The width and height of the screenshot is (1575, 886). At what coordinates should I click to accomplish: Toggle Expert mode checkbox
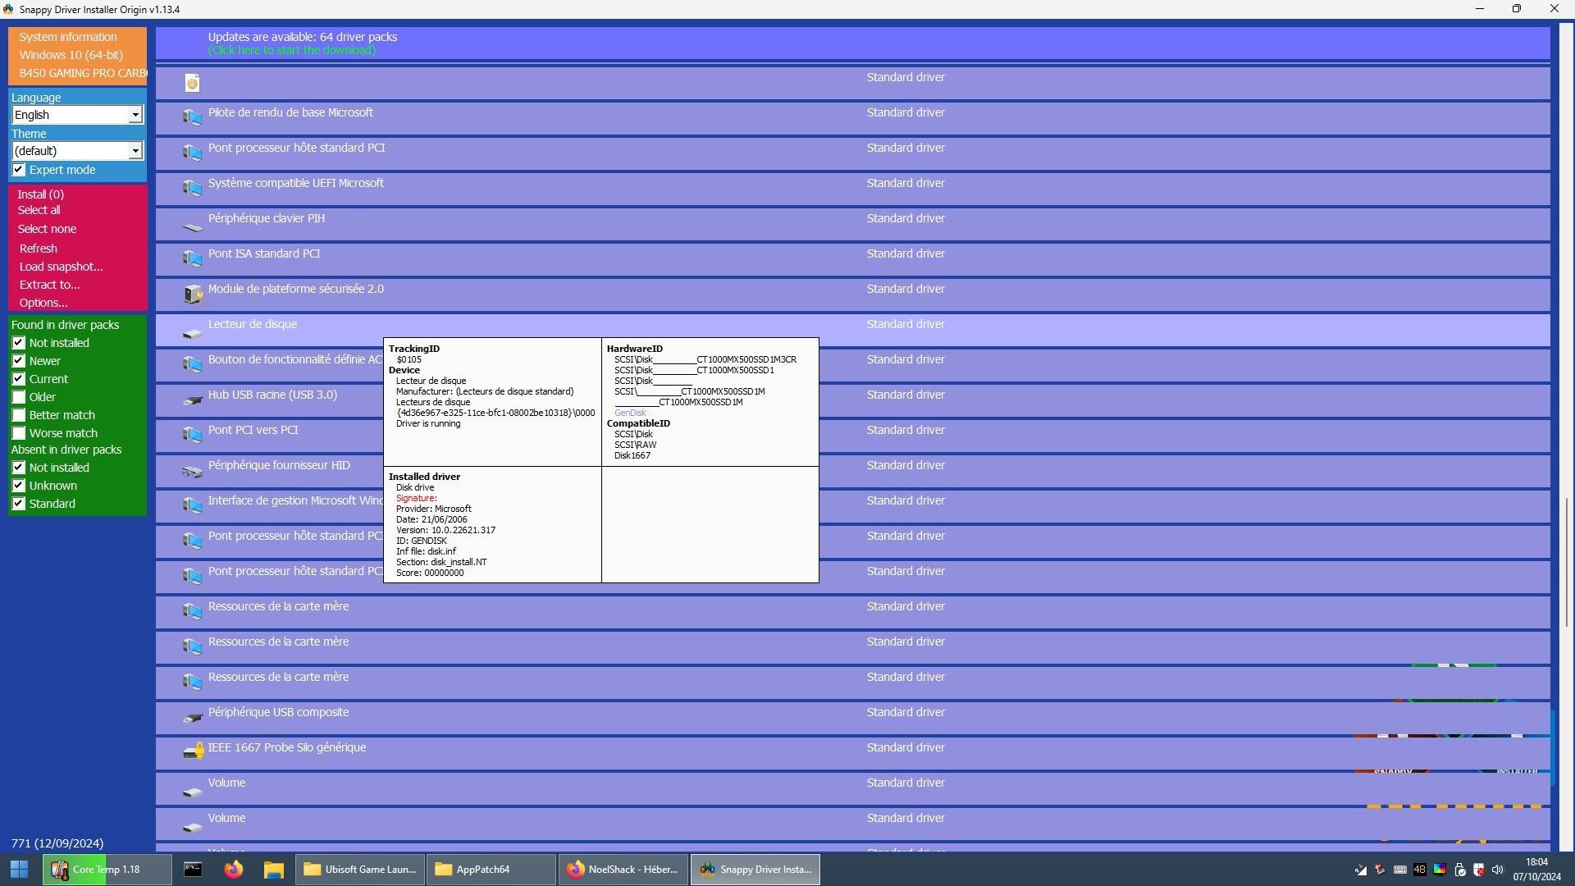coord(19,170)
